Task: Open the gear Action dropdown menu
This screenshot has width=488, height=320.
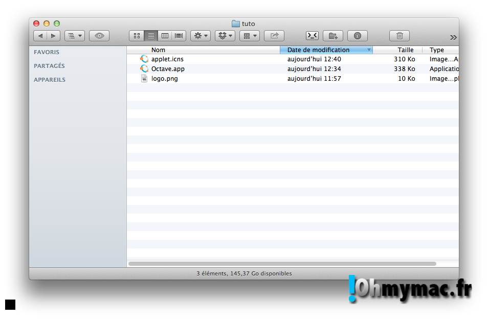Action: click(x=200, y=36)
